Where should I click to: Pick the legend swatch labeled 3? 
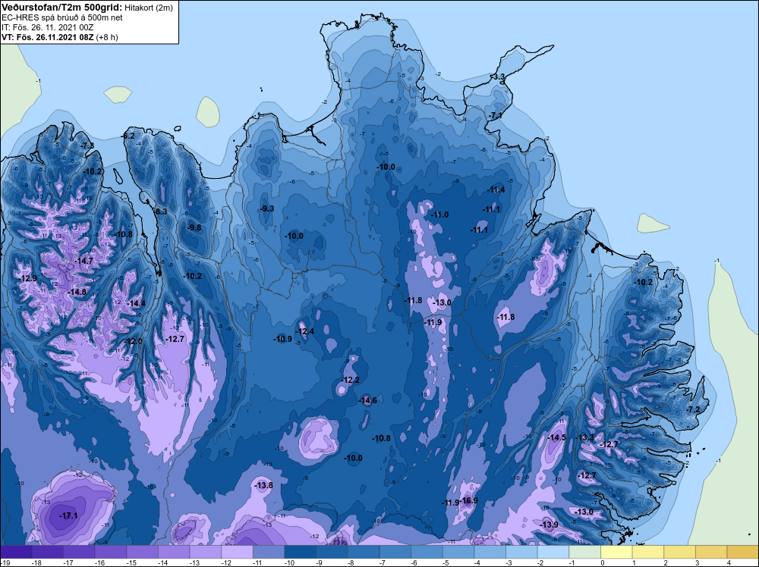pyautogui.click(x=712, y=552)
